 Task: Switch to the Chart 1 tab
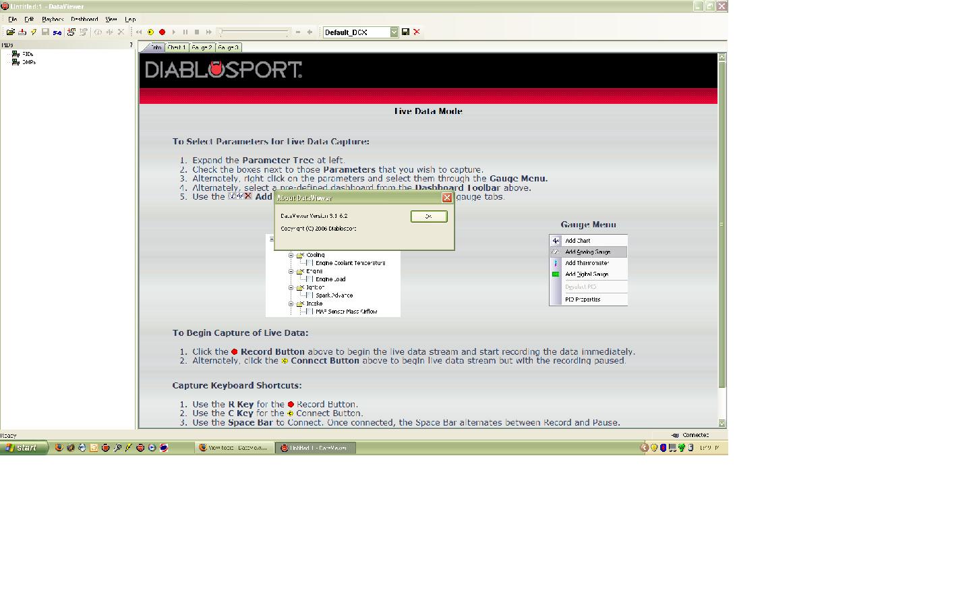pyautogui.click(x=176, y=48)
